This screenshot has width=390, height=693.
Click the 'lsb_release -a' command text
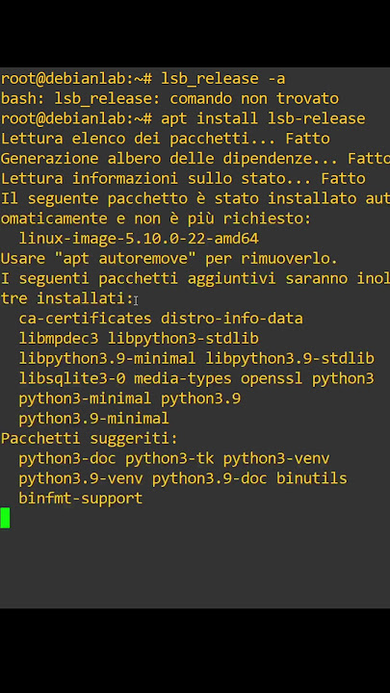pyautogui.click(x=222, y=79)
